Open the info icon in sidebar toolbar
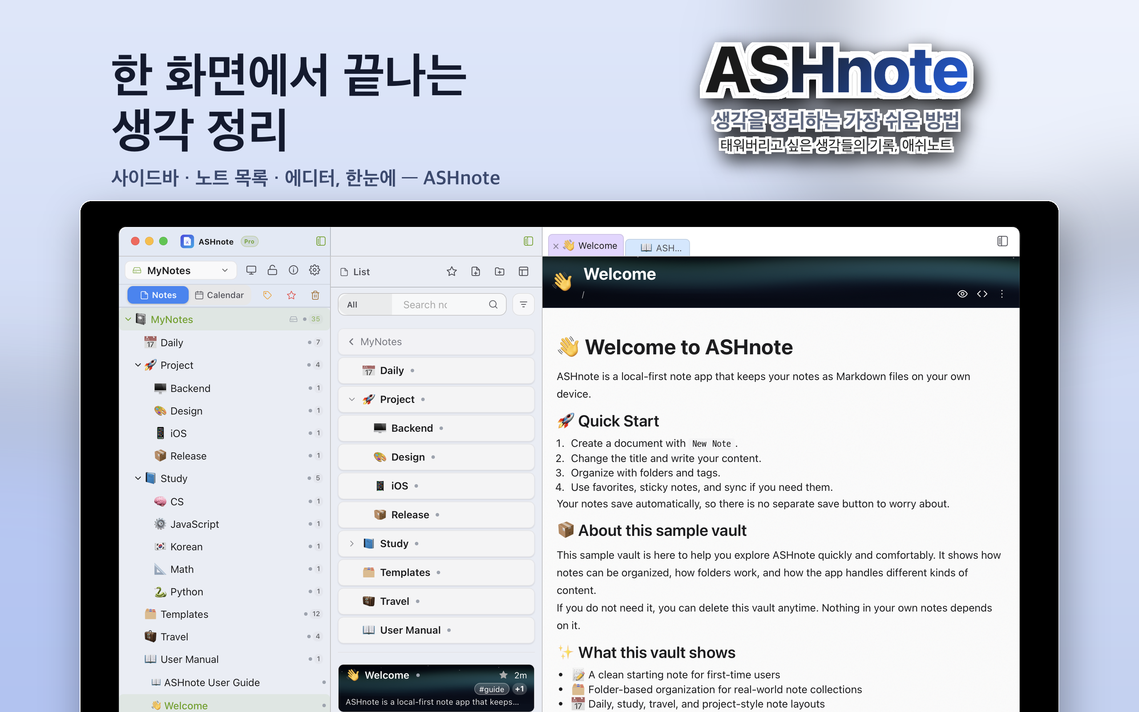This screenshot has width=1139, height=712. pyautogui.click(x=293, y=270)
